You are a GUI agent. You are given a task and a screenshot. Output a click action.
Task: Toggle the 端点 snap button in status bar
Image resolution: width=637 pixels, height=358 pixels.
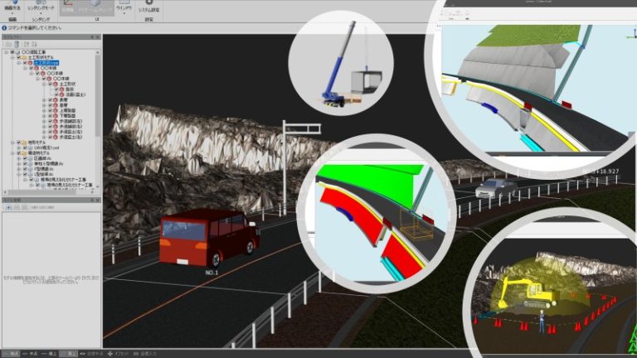[12, 354]
